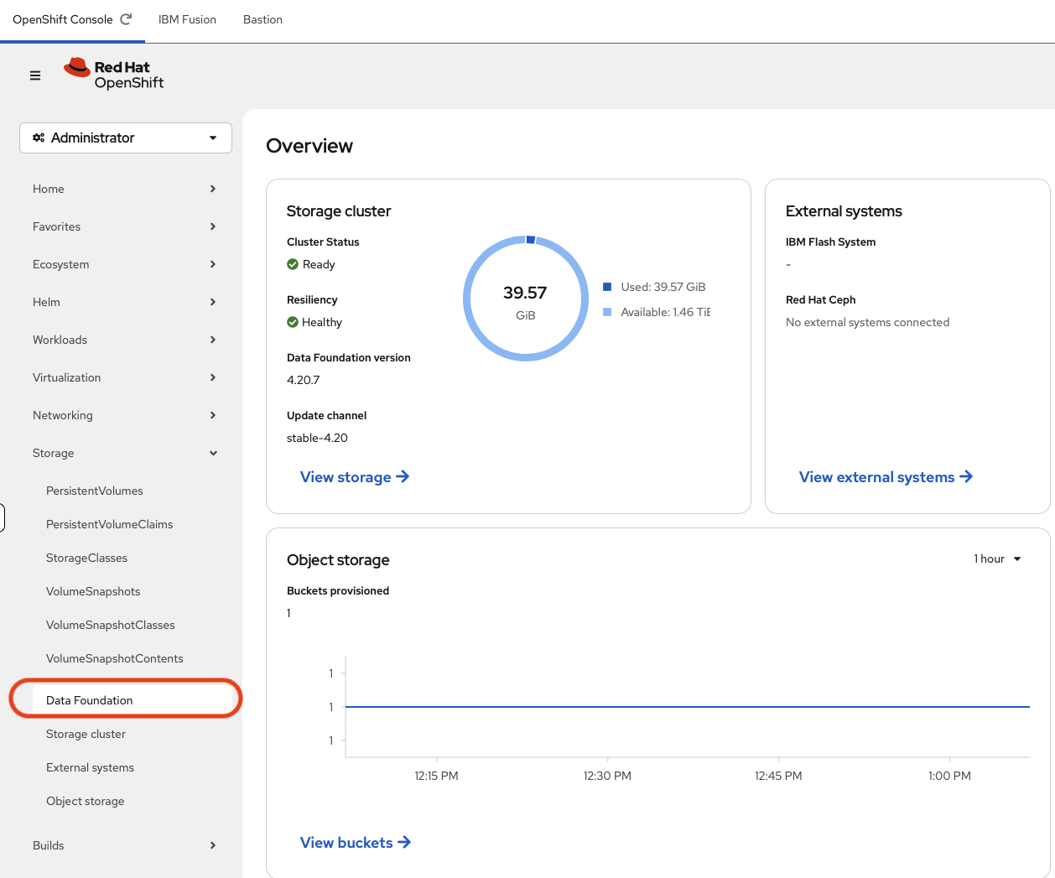Click the Red Hat OpenShift logo
The image size is (1055, 878).
click(114, 74)
